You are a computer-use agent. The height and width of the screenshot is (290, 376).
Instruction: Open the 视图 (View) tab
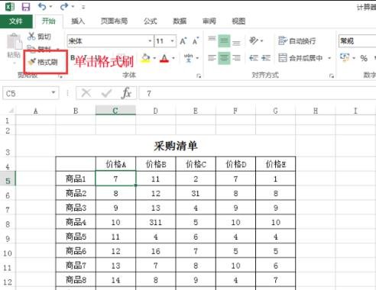(x=238, y=21)
